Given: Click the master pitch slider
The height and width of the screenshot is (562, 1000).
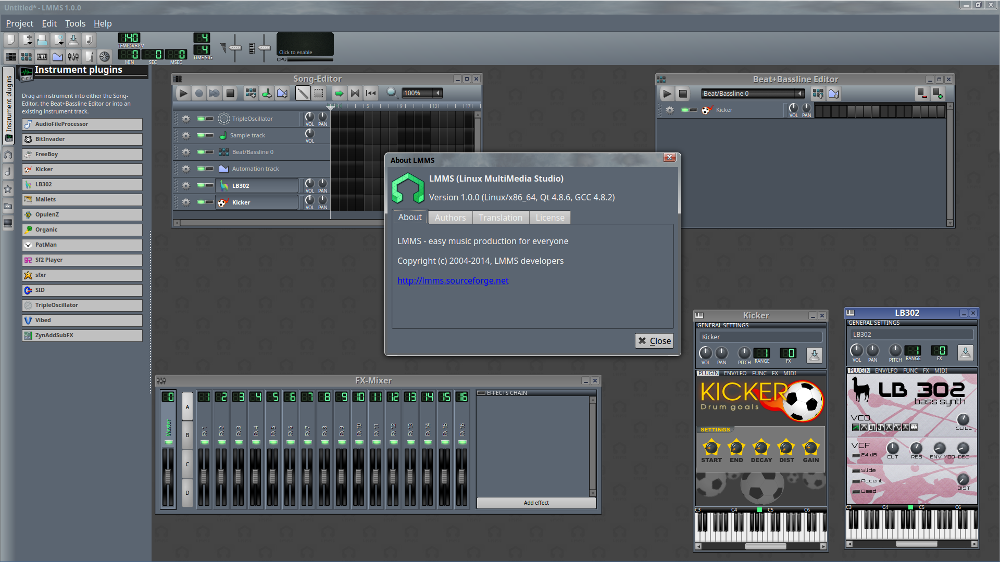Looking at the screenshot, I should click(x=264, y=48).
